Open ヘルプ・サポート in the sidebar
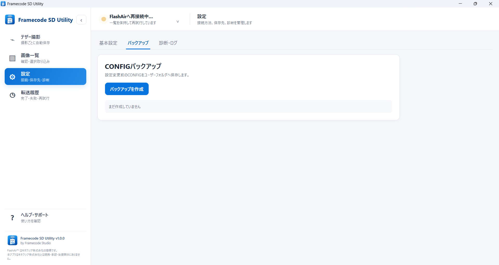This screenshot has height=265, width=499. coord(45,218)
